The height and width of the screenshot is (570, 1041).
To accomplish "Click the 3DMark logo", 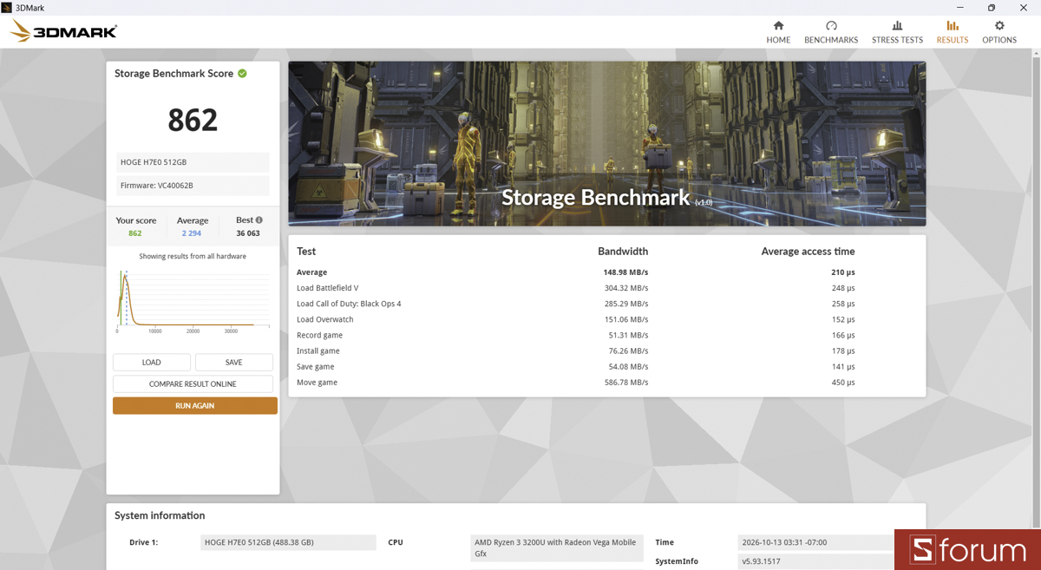I will [x=63, y=32].
